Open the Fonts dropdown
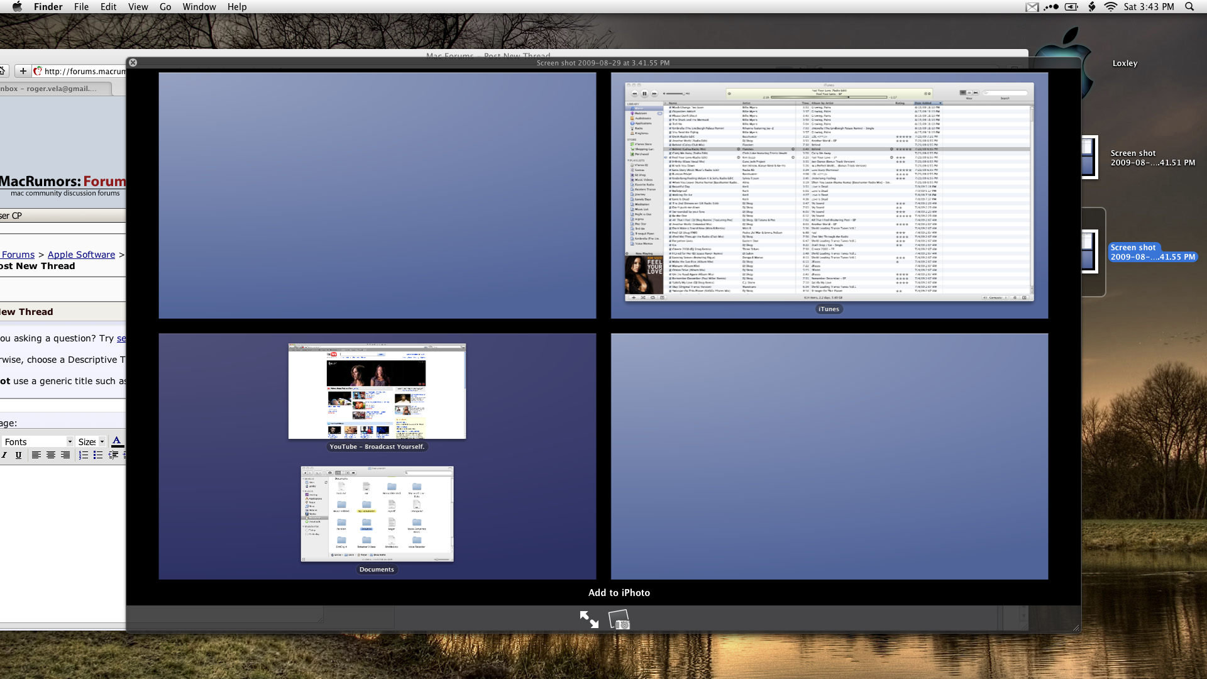Screen dimensions: 1207x679 pyautogui.click(x=38, y=442)
